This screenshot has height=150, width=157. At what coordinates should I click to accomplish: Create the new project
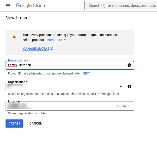(15, 123)
